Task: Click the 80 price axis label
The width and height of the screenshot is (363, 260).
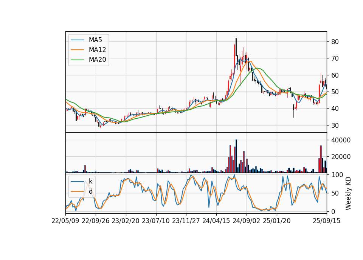Action: [x=335, y=42]
